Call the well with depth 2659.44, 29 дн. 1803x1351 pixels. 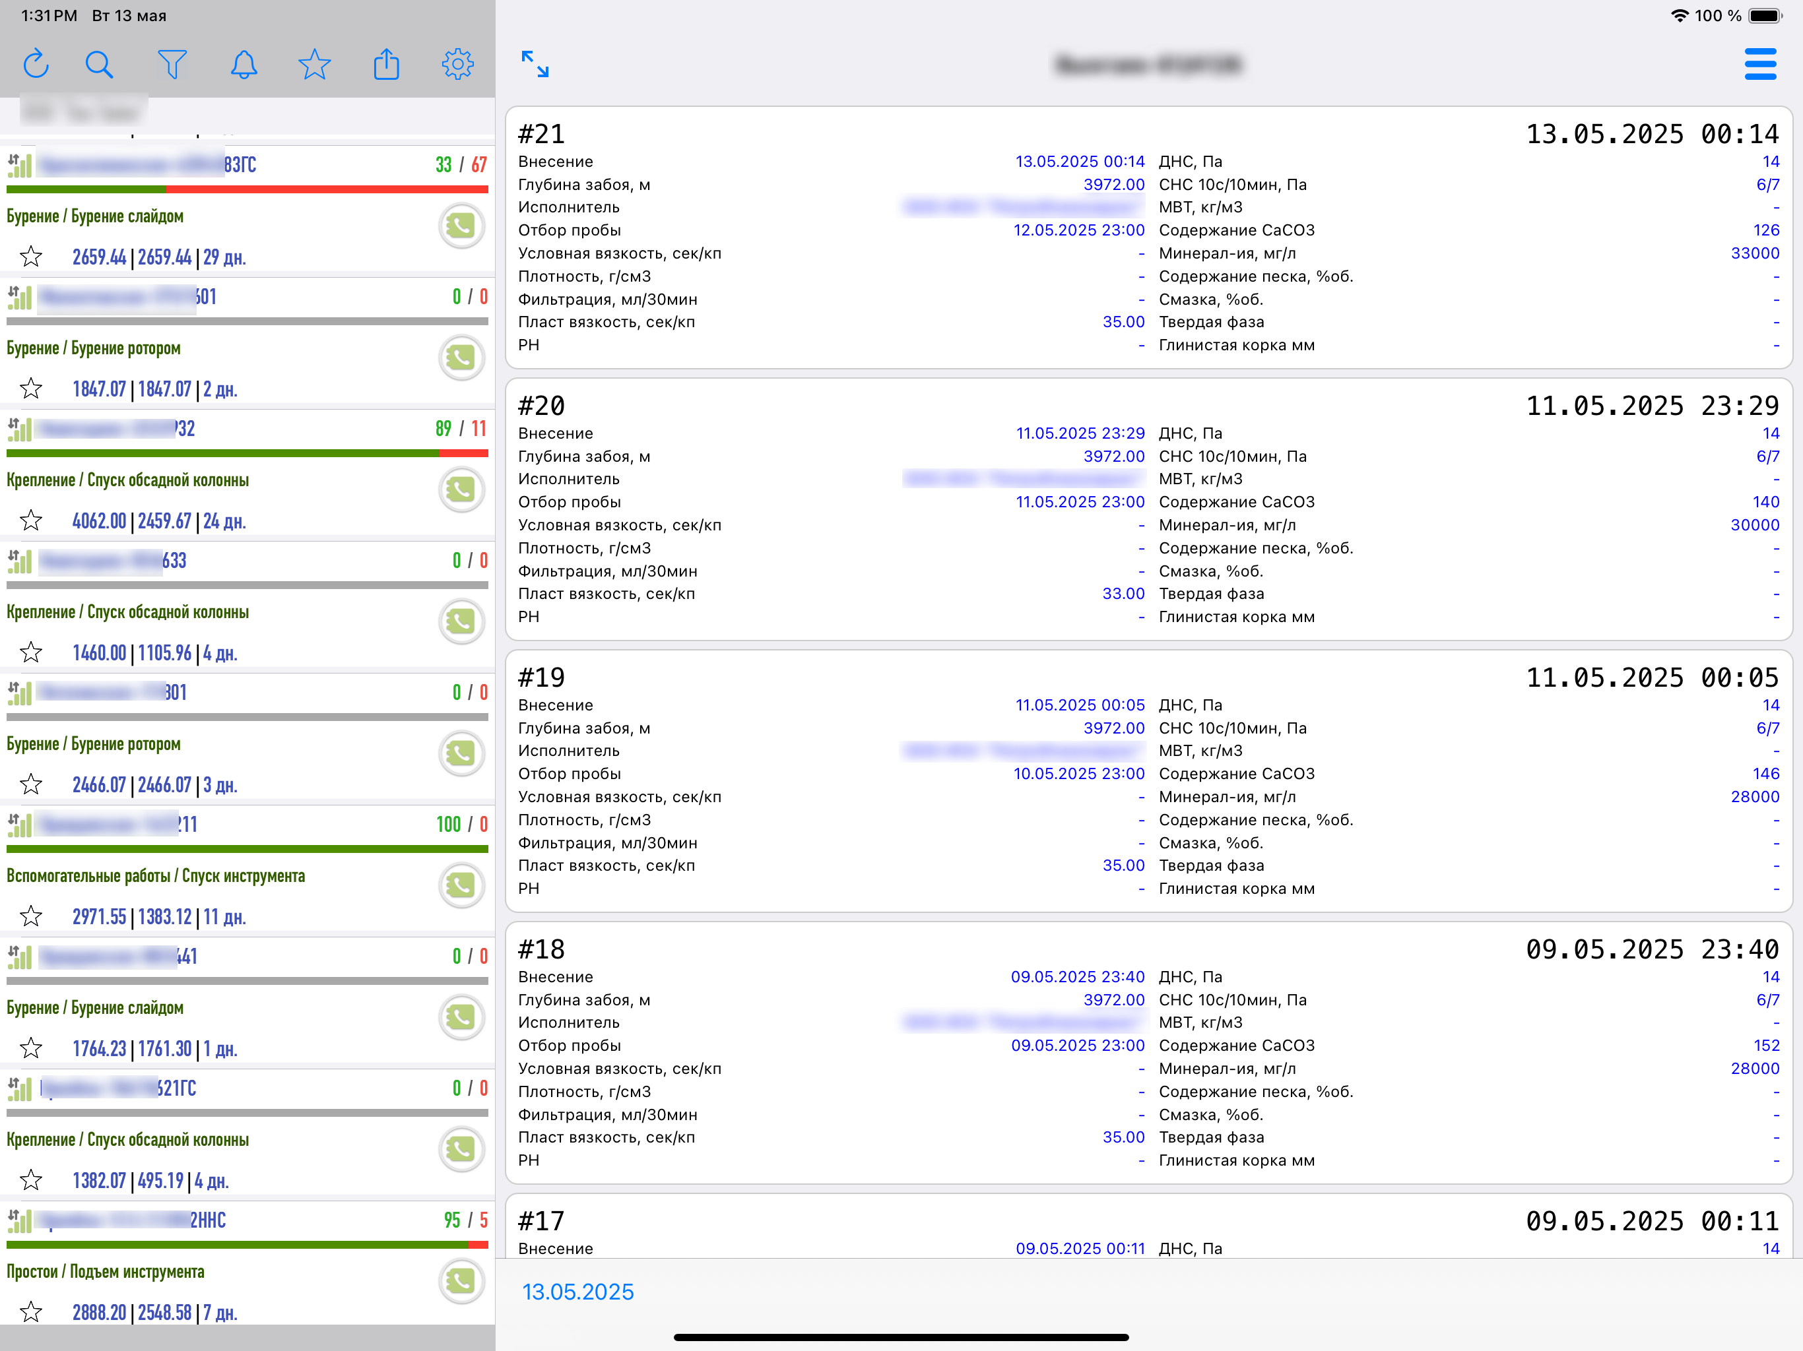coord(461,226)
